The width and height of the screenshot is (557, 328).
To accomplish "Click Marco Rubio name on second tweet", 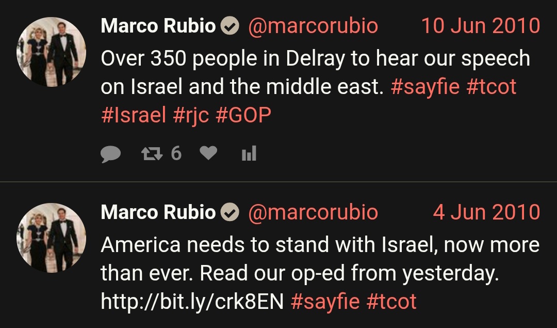I will pyautogui.click(x=158, y=212).
